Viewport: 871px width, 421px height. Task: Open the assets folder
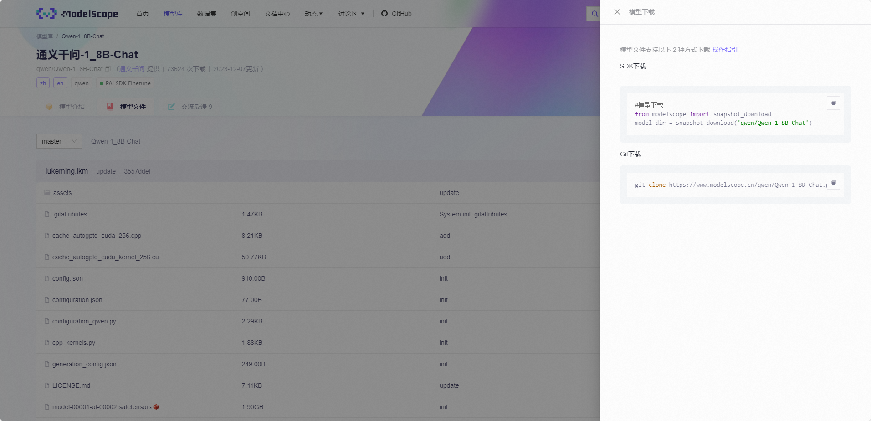coord(62,193)
